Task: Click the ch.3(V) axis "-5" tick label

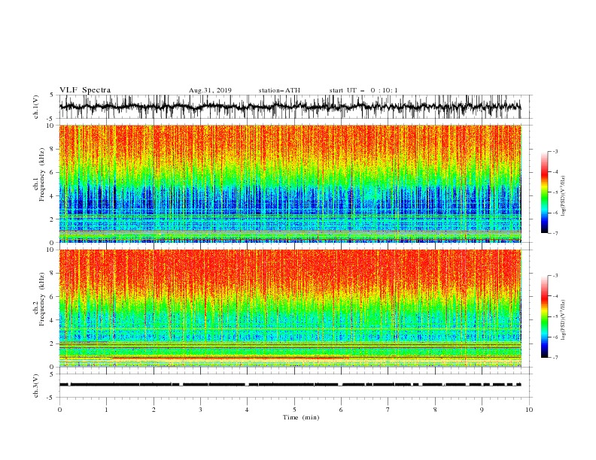Action: 51,398
